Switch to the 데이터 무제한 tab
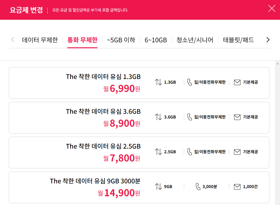The width and height of the screenshot is (280, 205). [x=40, y=40]
